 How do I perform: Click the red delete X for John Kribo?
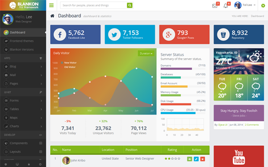click(202, 159)
